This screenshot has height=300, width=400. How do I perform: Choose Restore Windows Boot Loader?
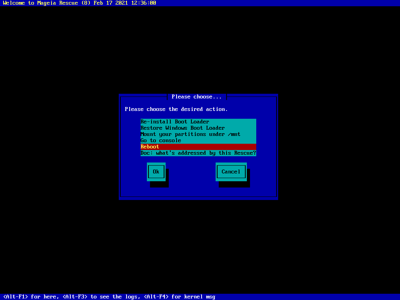pyautogui.click(x=198, y=128)
